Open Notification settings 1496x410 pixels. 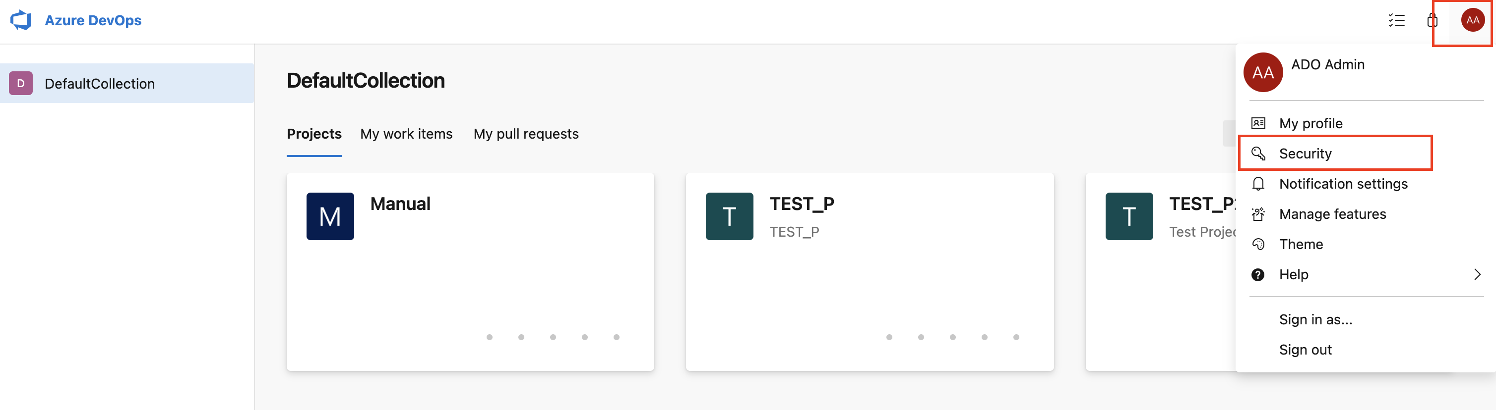click(1343, 184)
